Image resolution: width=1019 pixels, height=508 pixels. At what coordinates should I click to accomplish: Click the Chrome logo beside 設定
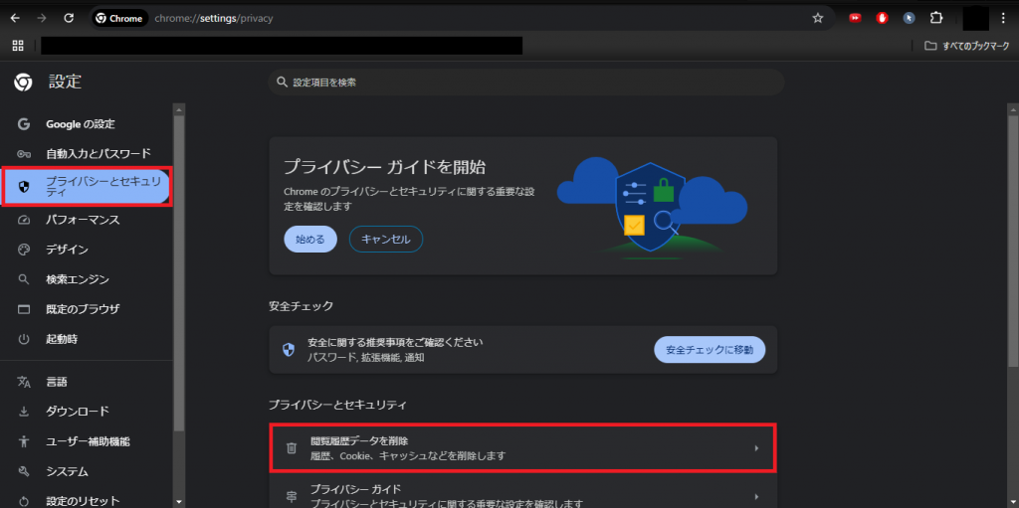click(x=24, y=82)
